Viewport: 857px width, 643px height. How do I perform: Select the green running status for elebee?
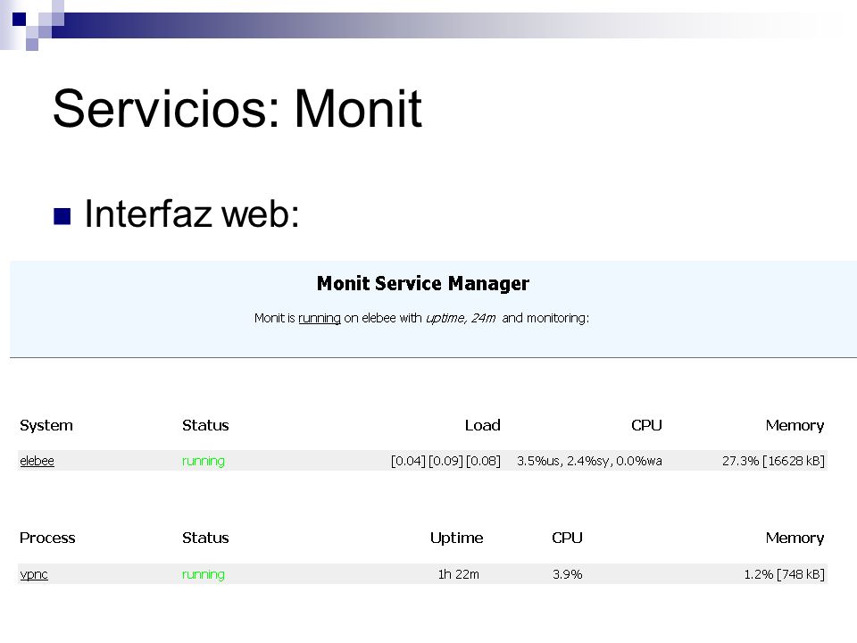click(x=204, y=461)
